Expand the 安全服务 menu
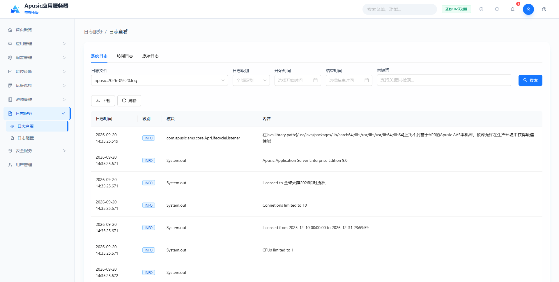 pyautogui.click(x=37, y=151)
